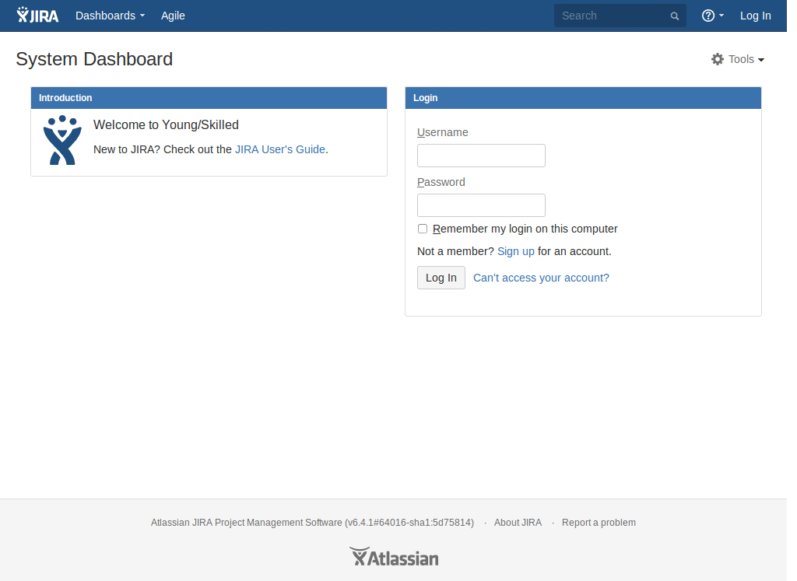
Task: Click the Introduction gadget header
Action: tap(209, 98)
